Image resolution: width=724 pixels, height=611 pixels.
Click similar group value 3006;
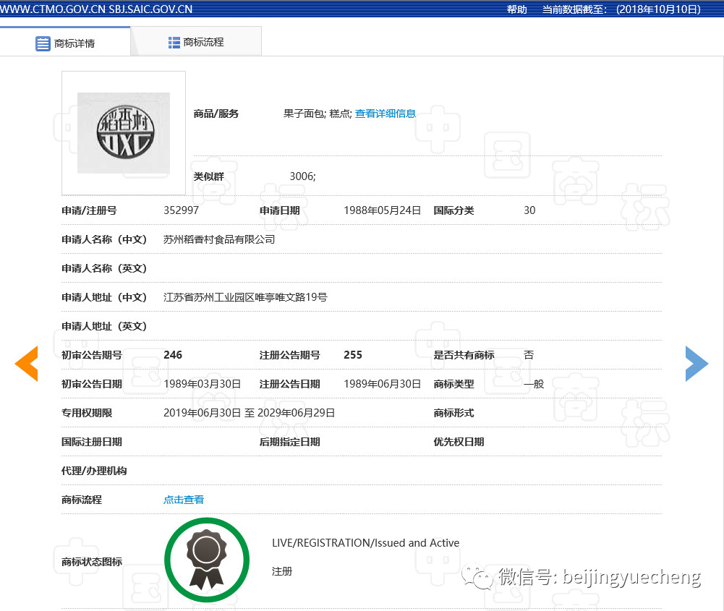pyautogui.click(x=302, y=176)
